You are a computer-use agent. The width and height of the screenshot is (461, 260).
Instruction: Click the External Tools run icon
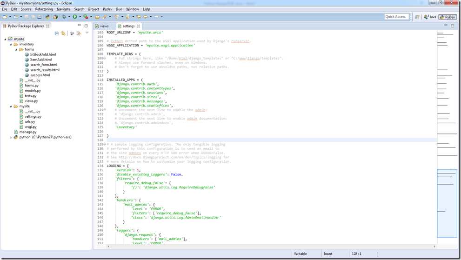(86, 17)
